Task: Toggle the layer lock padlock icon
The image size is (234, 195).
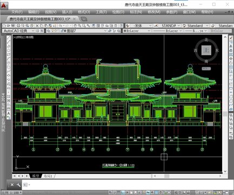Action: pos(62,31)
